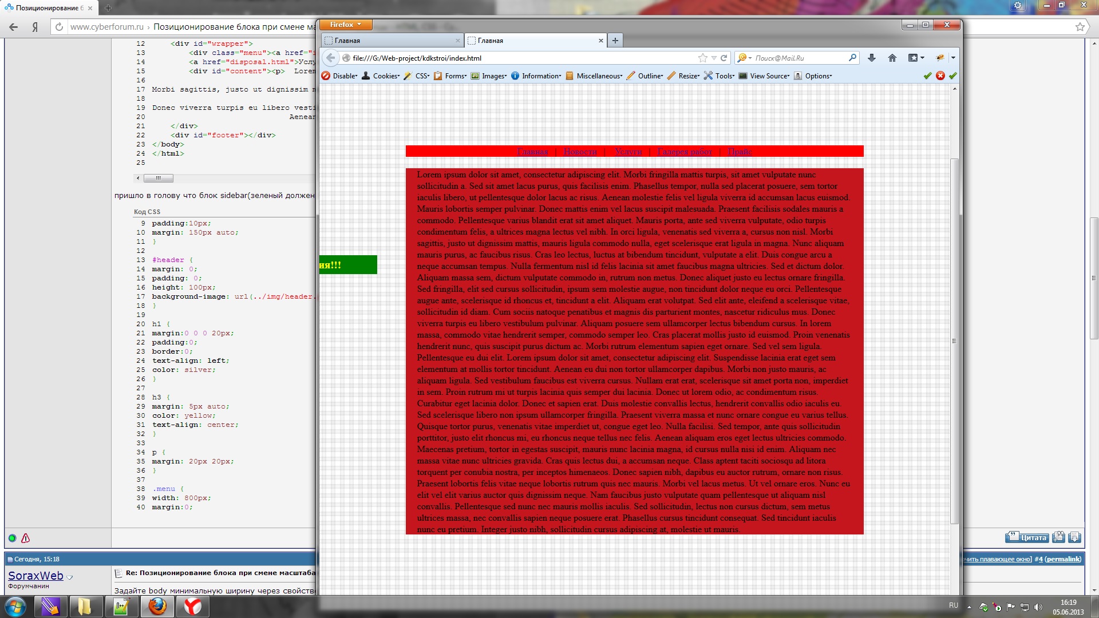Click the reload page icon in address bar
Screen dimensions: 1099x618
coord(724,58)
